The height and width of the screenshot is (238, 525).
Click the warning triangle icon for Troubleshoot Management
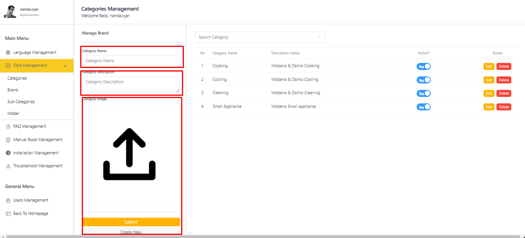tap(8, 166)
